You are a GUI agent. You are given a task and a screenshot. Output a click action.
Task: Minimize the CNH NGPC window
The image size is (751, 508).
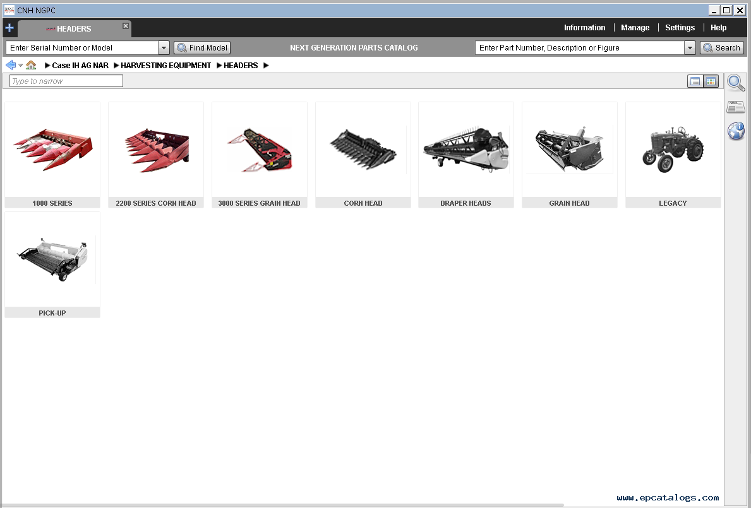point(714,10)
